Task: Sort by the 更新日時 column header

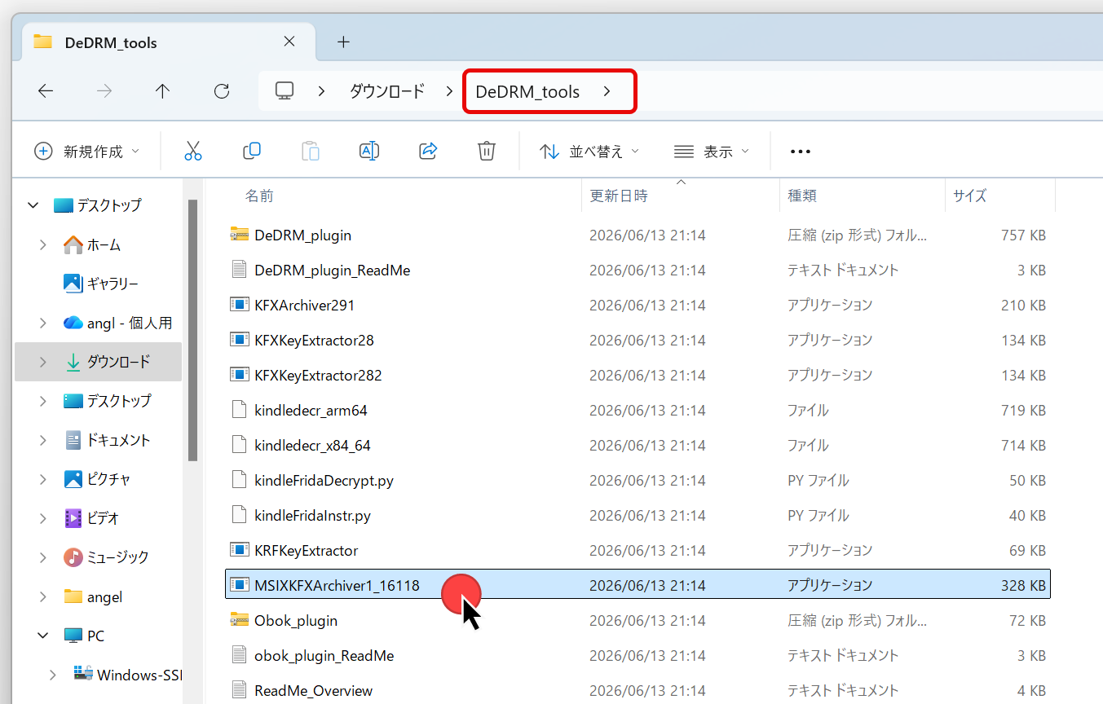Action: (x=619, y=196)
